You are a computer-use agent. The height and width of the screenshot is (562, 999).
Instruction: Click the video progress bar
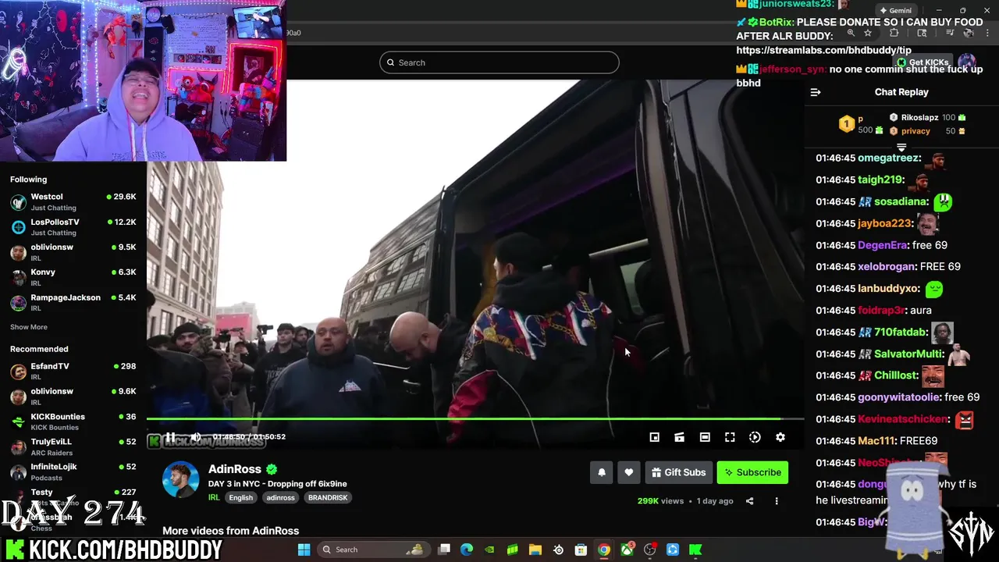475,419
